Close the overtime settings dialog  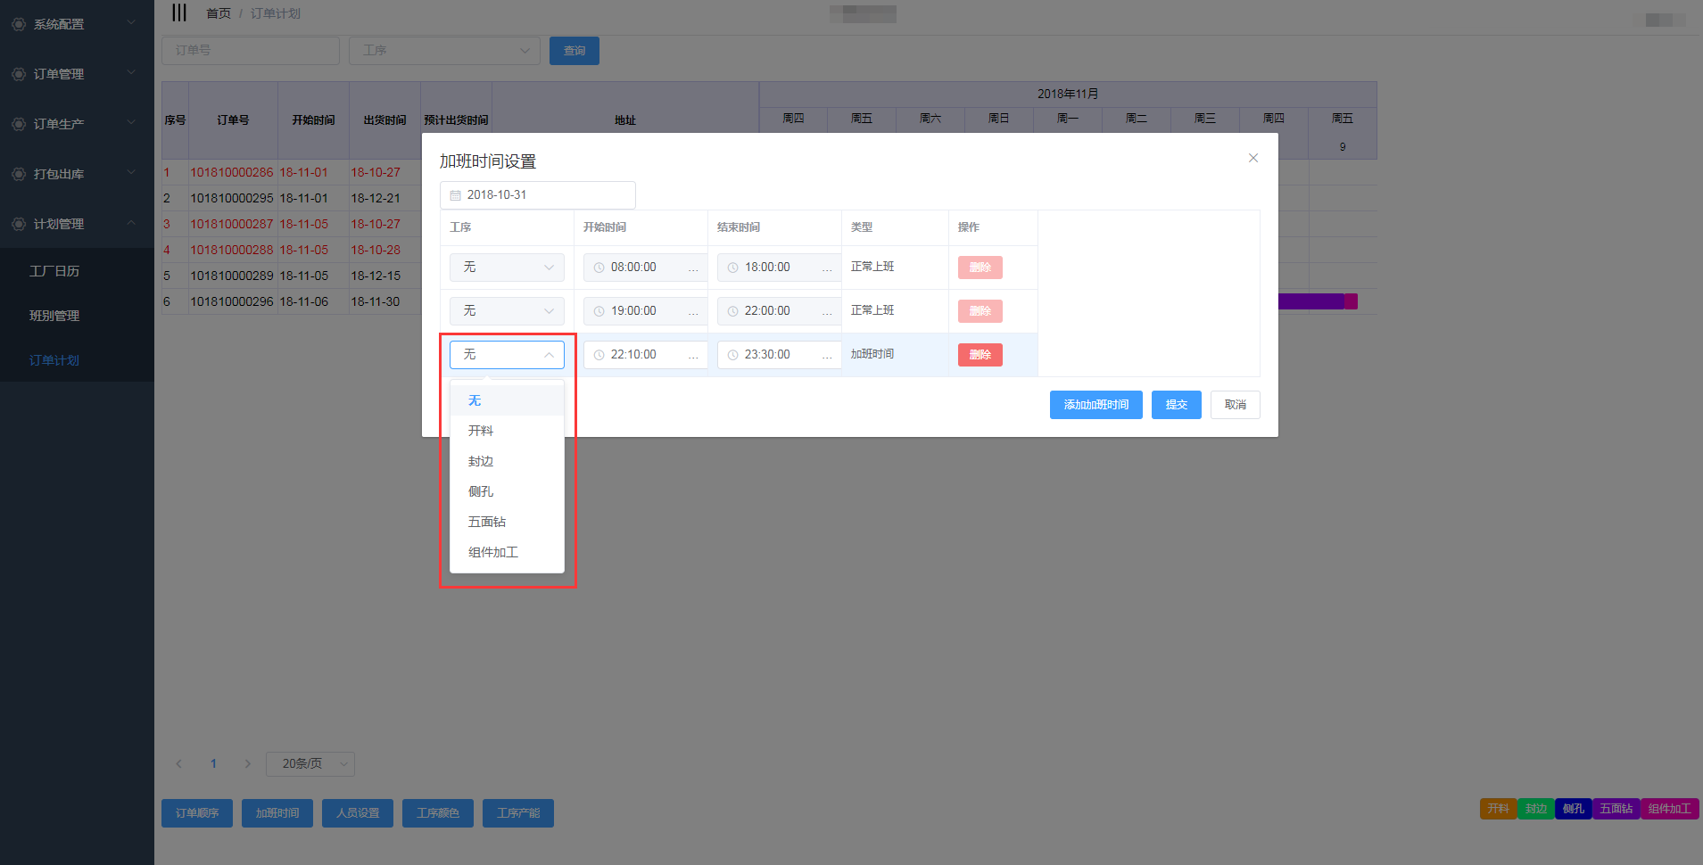tap(1252, 158)
